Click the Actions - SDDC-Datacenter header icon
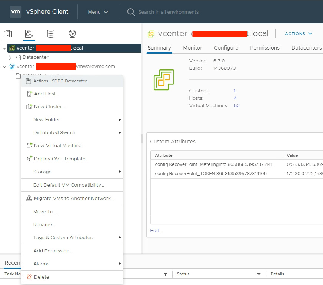Viewport: 323px width, 285px height. click(29, 81)
